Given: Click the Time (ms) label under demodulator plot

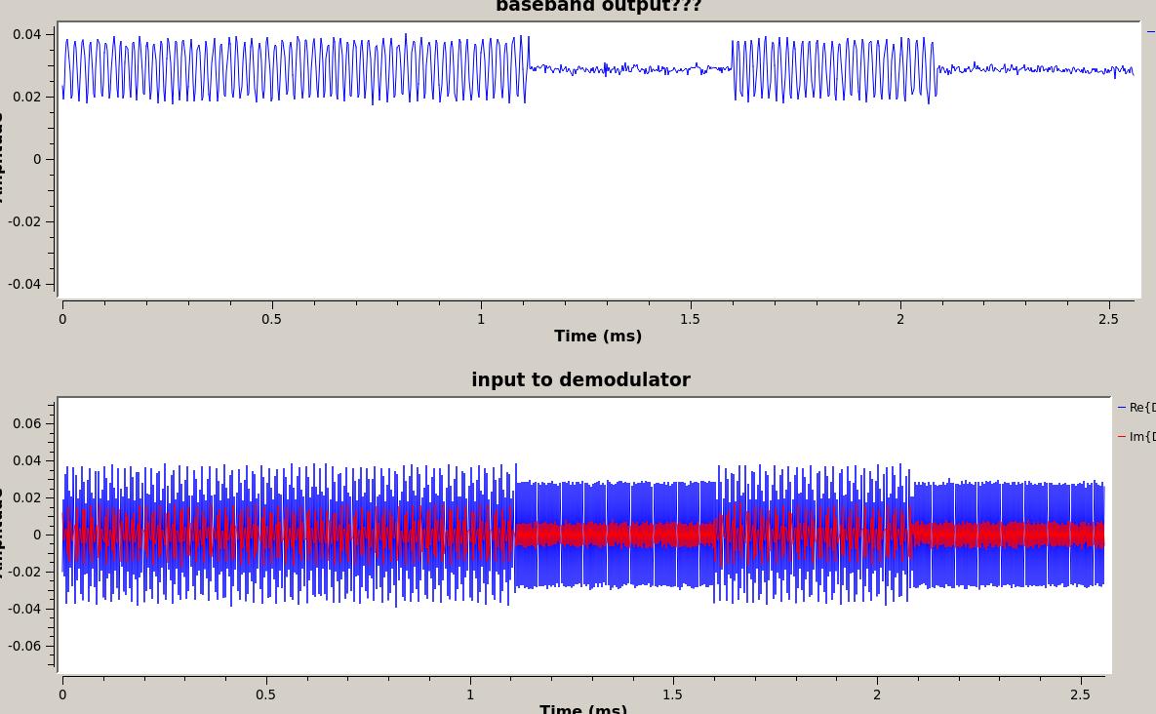Looking at the screenshot, I should 582,708.
